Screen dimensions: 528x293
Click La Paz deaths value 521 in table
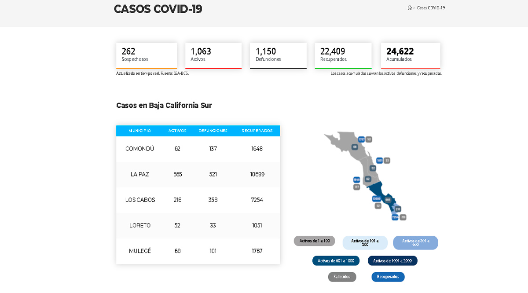pyautogui.click(x=213, y=174)
